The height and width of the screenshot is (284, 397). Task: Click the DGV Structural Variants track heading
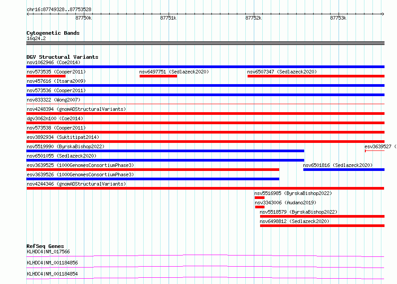62,57
